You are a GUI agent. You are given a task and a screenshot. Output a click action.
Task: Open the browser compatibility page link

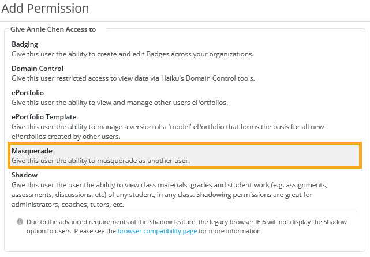click(157, 231)
